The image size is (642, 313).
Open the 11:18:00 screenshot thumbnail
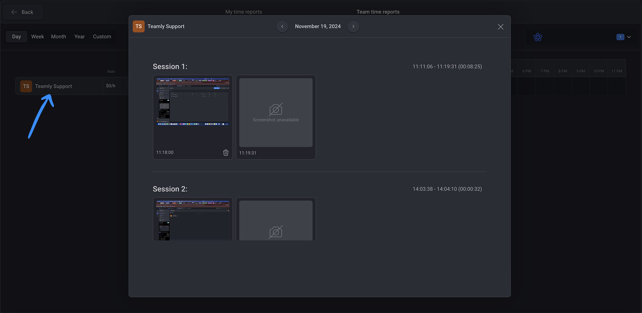tap(193, 102)
